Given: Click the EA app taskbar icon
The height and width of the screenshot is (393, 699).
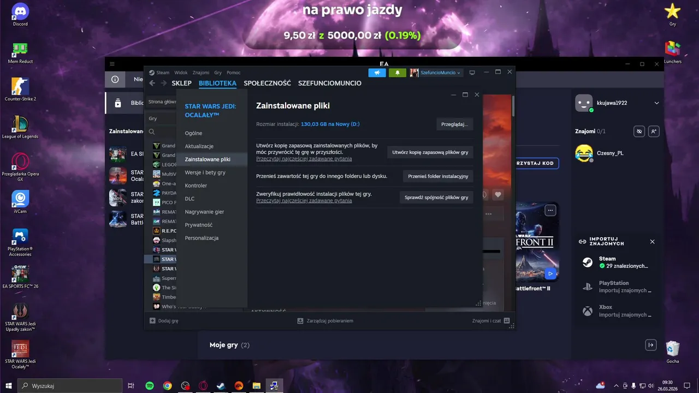Looking at the screenshot, I should (x=239, y=386).
